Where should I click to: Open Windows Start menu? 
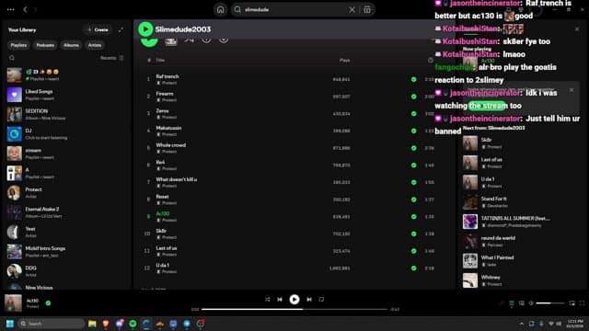[10, 324]
